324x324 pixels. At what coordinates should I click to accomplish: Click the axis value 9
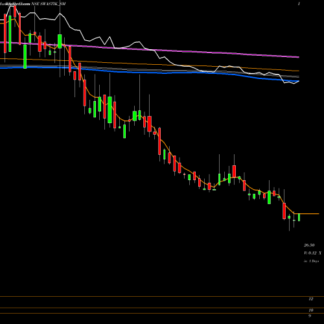(x=310, y=316)
